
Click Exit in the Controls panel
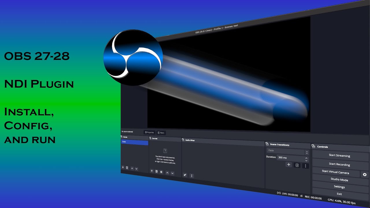(341, 194)
